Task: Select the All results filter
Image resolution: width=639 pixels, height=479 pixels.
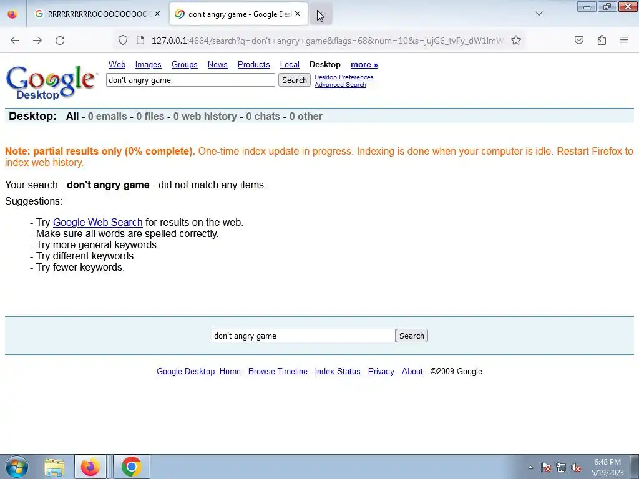Action: point(72,117)
